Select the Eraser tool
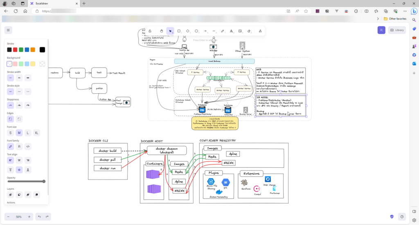The image size is (419, 225). coord(249,31)
